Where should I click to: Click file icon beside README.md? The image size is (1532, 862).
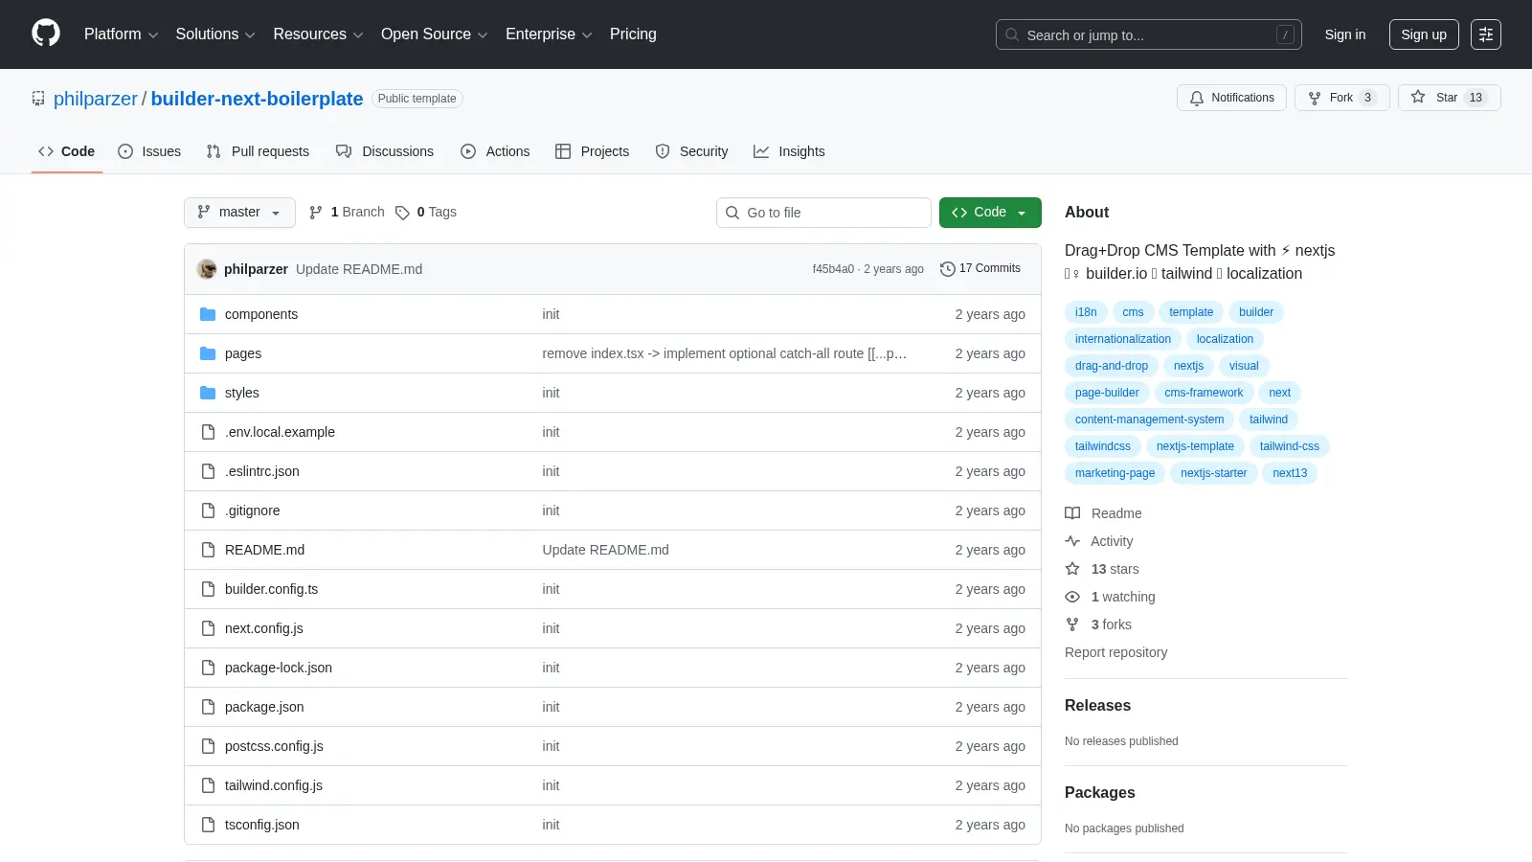(x=208, y=550)
